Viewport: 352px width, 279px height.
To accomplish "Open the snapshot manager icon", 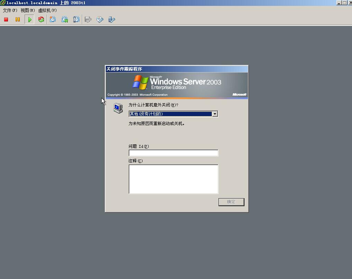I will [x=76, y=19].
